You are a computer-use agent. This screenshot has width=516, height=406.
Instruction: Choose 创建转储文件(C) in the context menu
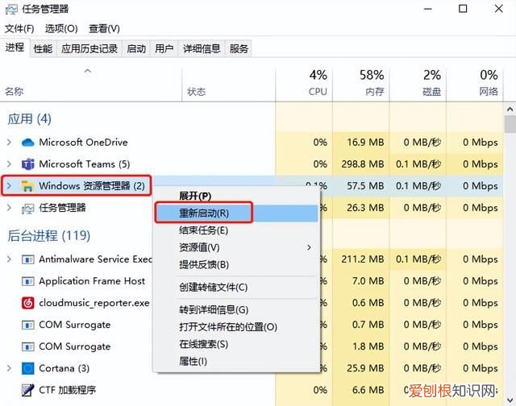tap(237, 288)
